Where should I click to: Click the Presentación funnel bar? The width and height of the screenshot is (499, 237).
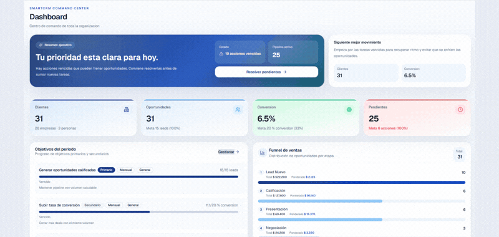[362, 220]
